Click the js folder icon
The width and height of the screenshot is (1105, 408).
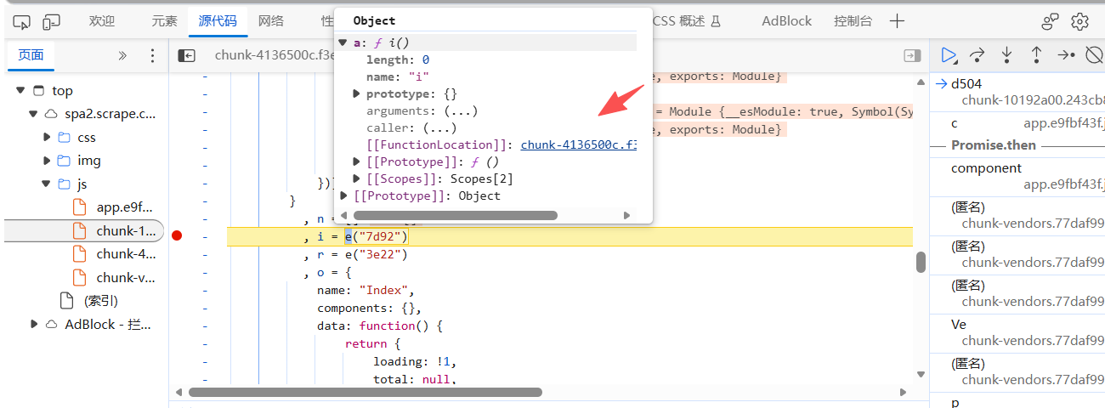tap(64, 184)
